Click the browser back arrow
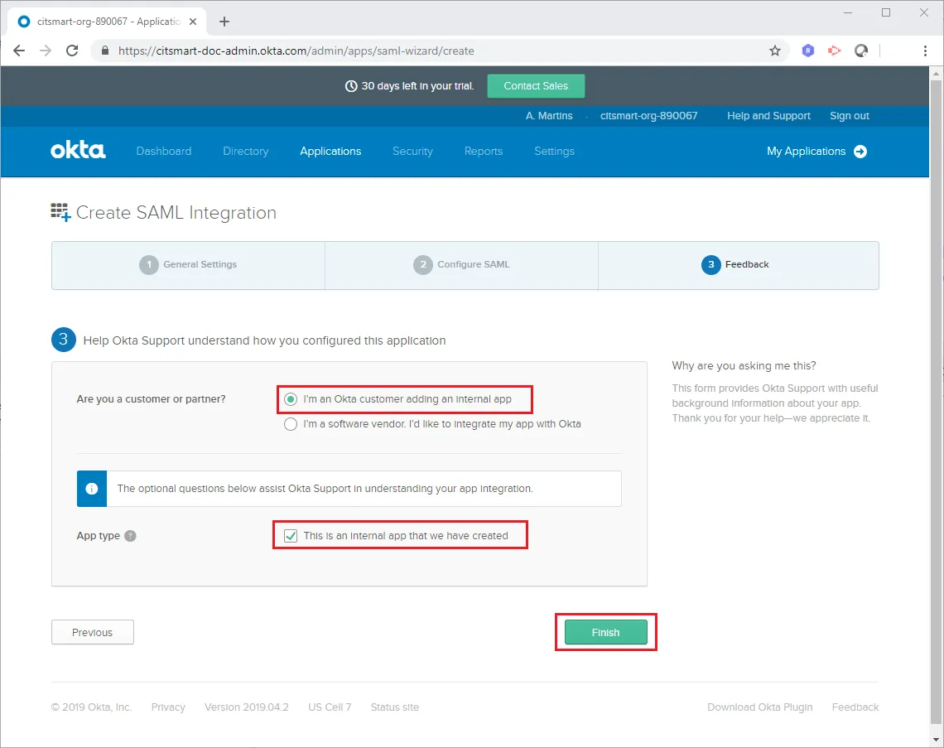The width and height of the screenshot is (944, 748). (19, 51)
